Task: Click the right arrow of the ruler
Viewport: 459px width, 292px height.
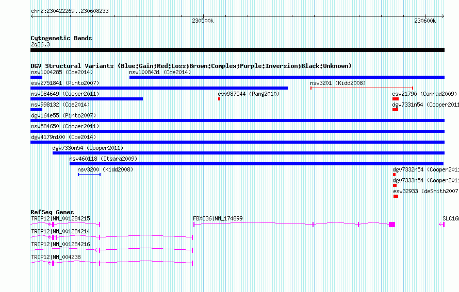Action: click(443, 16)
